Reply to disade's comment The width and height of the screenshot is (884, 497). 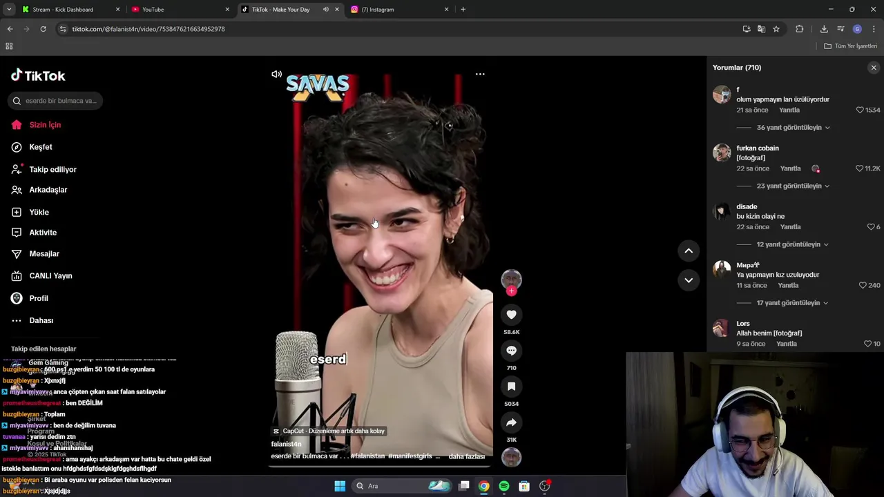pos(791,227)
